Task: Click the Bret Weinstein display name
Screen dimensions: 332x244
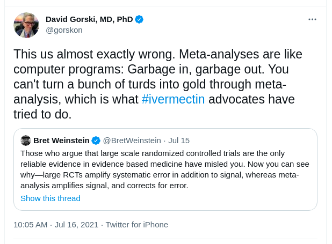Action: [61, 141]
